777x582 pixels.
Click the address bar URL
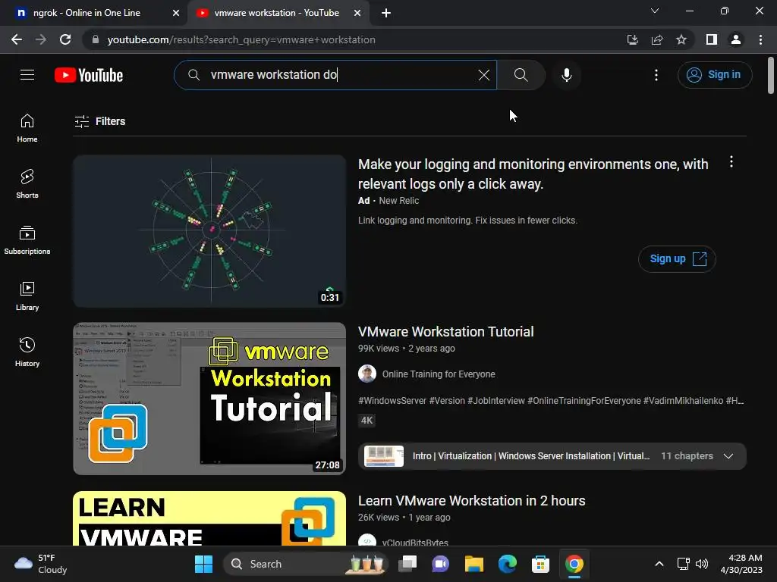pyautogui.click(x=241, y=39)
